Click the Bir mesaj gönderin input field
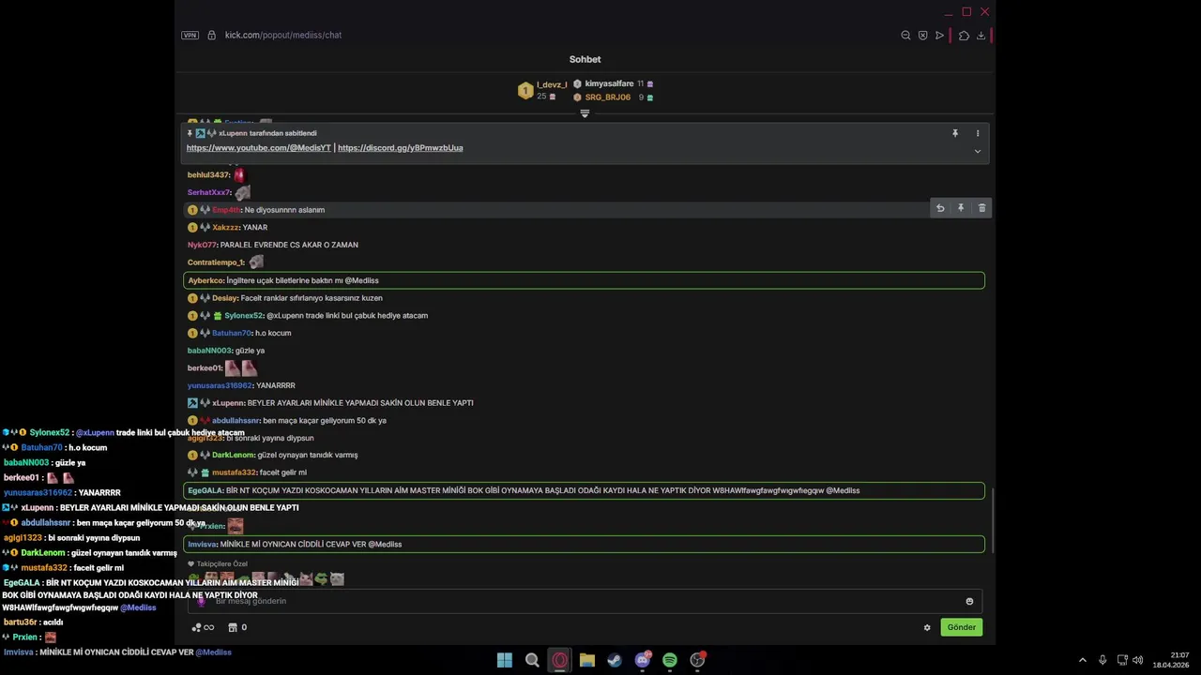The height and width of the screenshot is (675, 1201). click(x=584, y=601)
